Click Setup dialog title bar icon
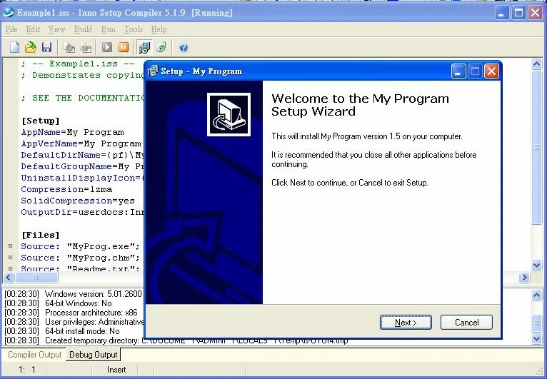Viewport: 547px width, 379px height. pyautogui.click(x=152, y=71)
